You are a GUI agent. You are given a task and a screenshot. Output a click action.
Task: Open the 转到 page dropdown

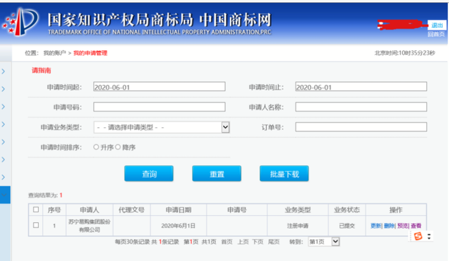tap(324, 242)
